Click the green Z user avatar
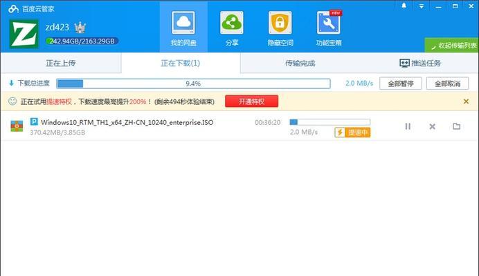This screenshot has width=479, height=276. coord(24,34)
